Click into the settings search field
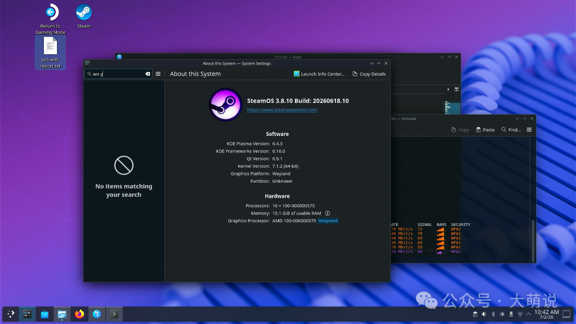The image size is (576, 324). pyautogui.click(x=118, y=74)
